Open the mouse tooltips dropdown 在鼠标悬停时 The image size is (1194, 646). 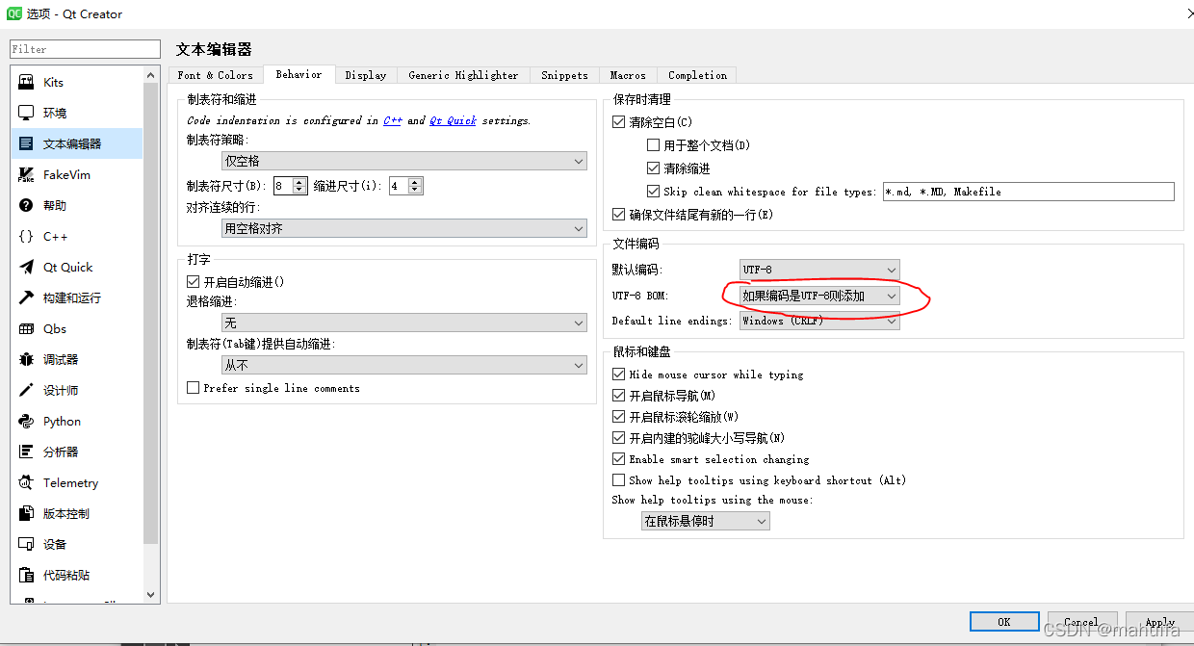click(706, 521)
